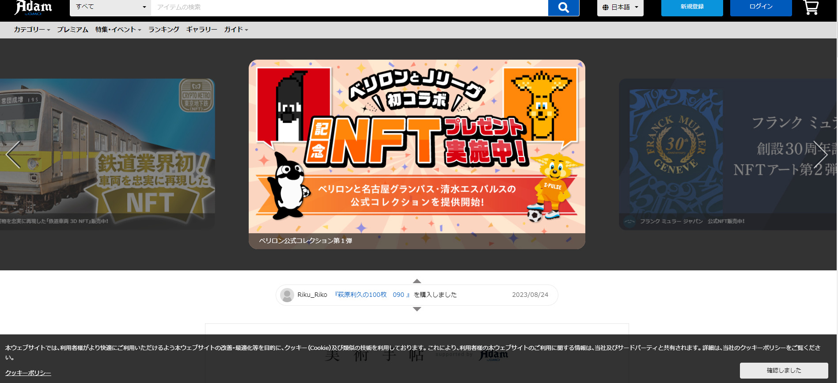Expand the ガイド menu

[x=236, y=30]
